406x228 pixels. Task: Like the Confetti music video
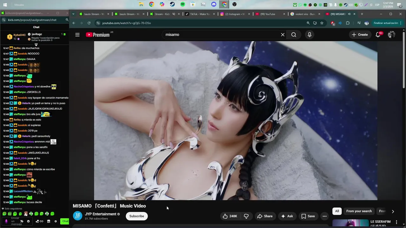[x=230, y=216]
